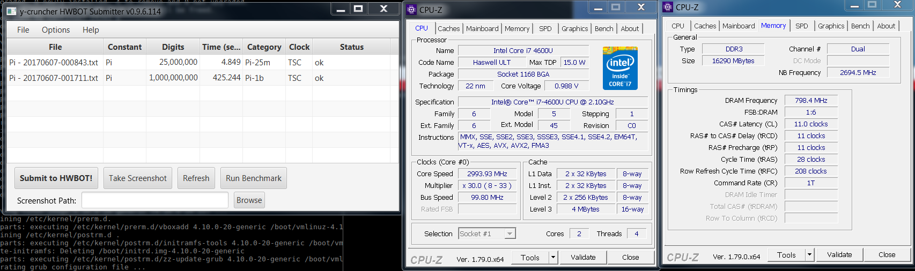
Task: Switch to Graphics tab in processor CPU-Z window
Action: point(574,28)
